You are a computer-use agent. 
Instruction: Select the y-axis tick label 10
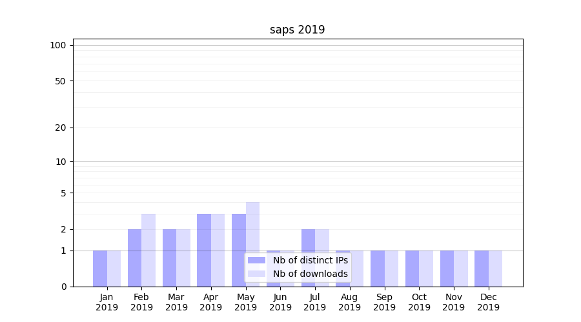[x=60, y=162]
